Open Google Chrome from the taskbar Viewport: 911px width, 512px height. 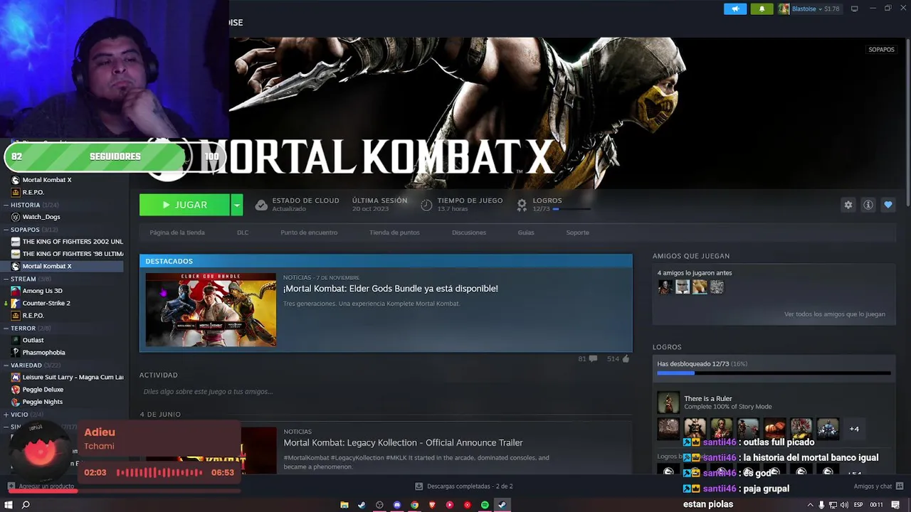[x=414, y=505]
